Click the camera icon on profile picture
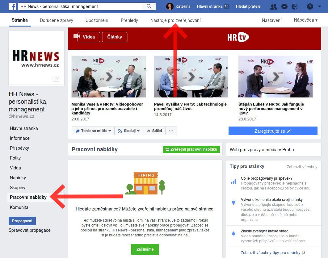 56,79
